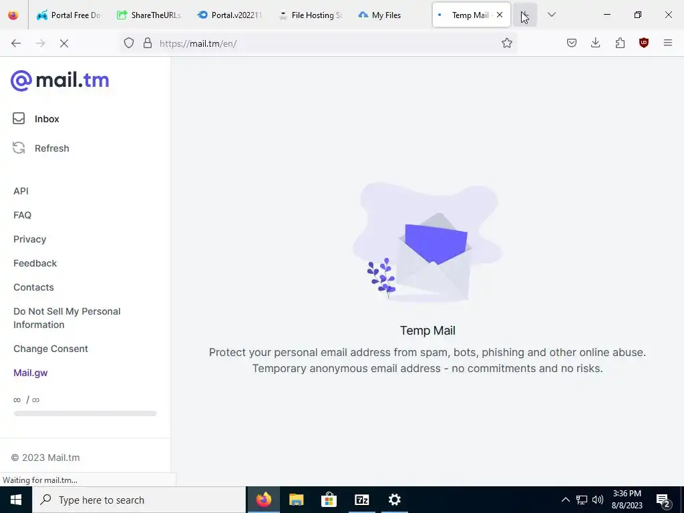Open the Firefox hamburger menu
Viewport: 684px width, 513px height.
tap(668, 43)
